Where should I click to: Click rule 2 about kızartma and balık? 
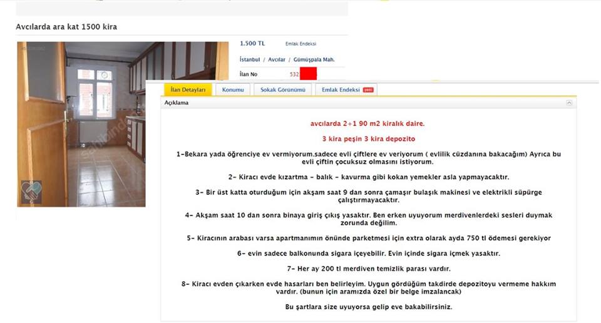(368, 177)
